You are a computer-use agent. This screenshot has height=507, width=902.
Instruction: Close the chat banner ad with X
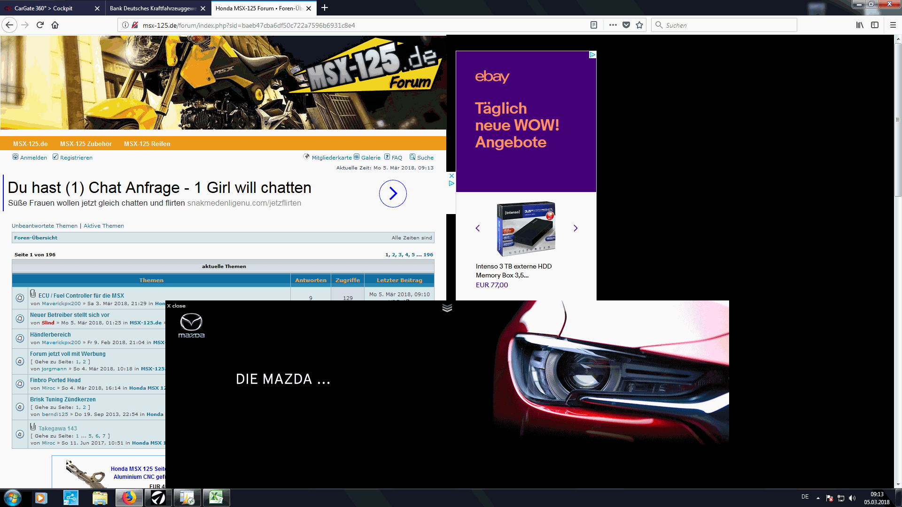451,176
